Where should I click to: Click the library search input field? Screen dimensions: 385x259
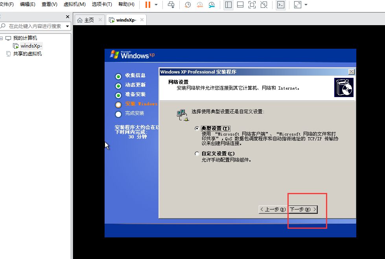pos(35,26)
